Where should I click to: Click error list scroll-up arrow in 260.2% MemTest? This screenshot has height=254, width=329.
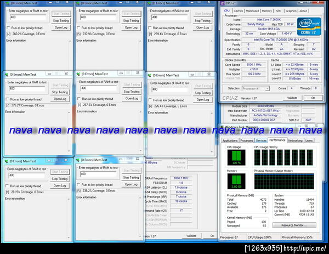tap(70, 41)
